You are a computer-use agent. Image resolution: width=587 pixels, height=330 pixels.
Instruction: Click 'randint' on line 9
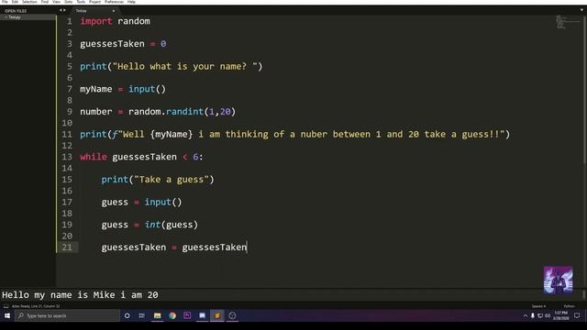(x=184, y=112)
